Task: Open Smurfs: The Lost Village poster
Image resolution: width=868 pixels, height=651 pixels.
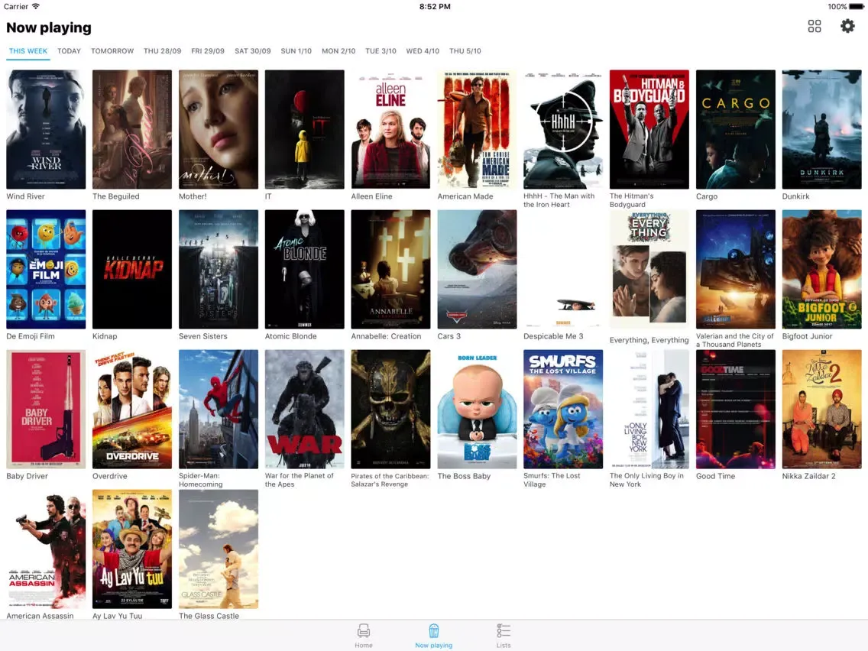Action: [563, 409]
